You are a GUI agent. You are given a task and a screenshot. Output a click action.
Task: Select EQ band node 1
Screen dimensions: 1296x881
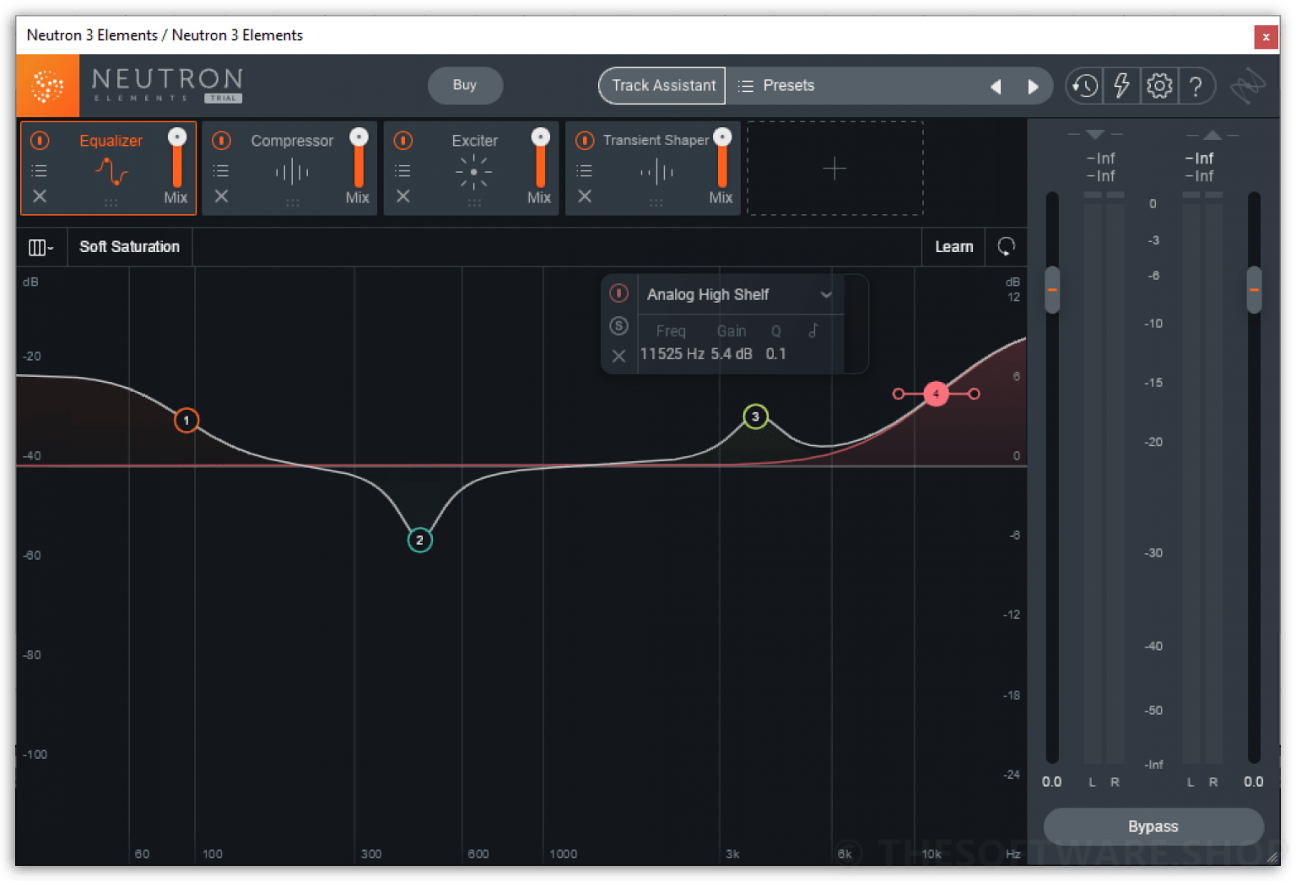(x=186, y=420)
